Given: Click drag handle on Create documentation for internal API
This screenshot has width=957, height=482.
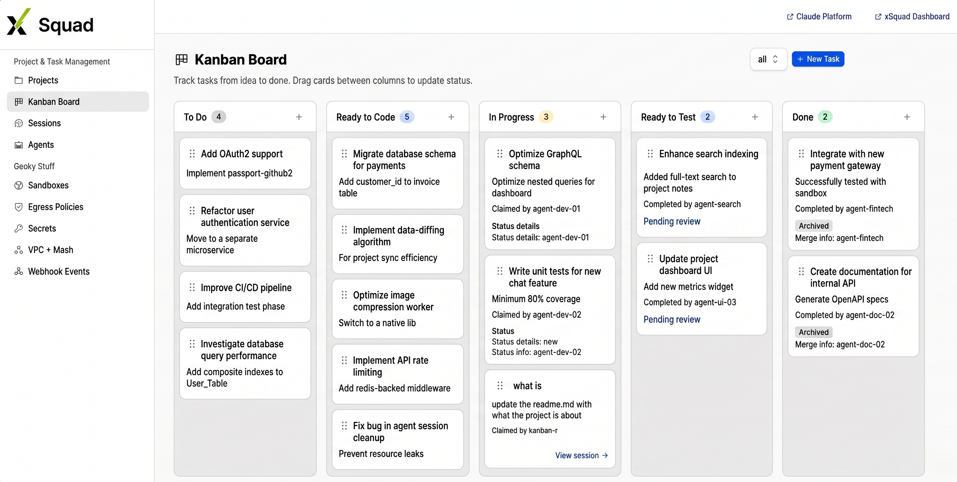Looking at the screenshot, I should [801, 271].
